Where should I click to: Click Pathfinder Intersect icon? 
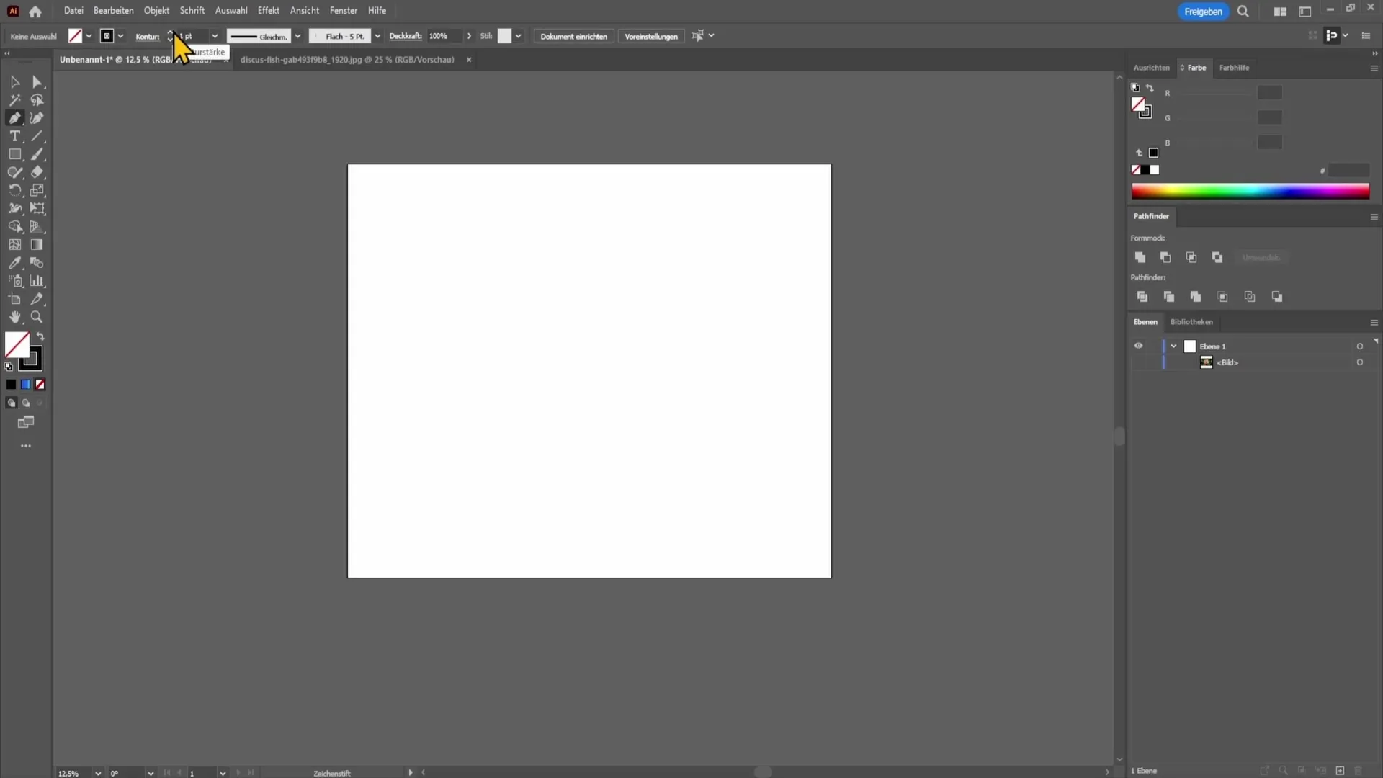(x=1191, y=257)
